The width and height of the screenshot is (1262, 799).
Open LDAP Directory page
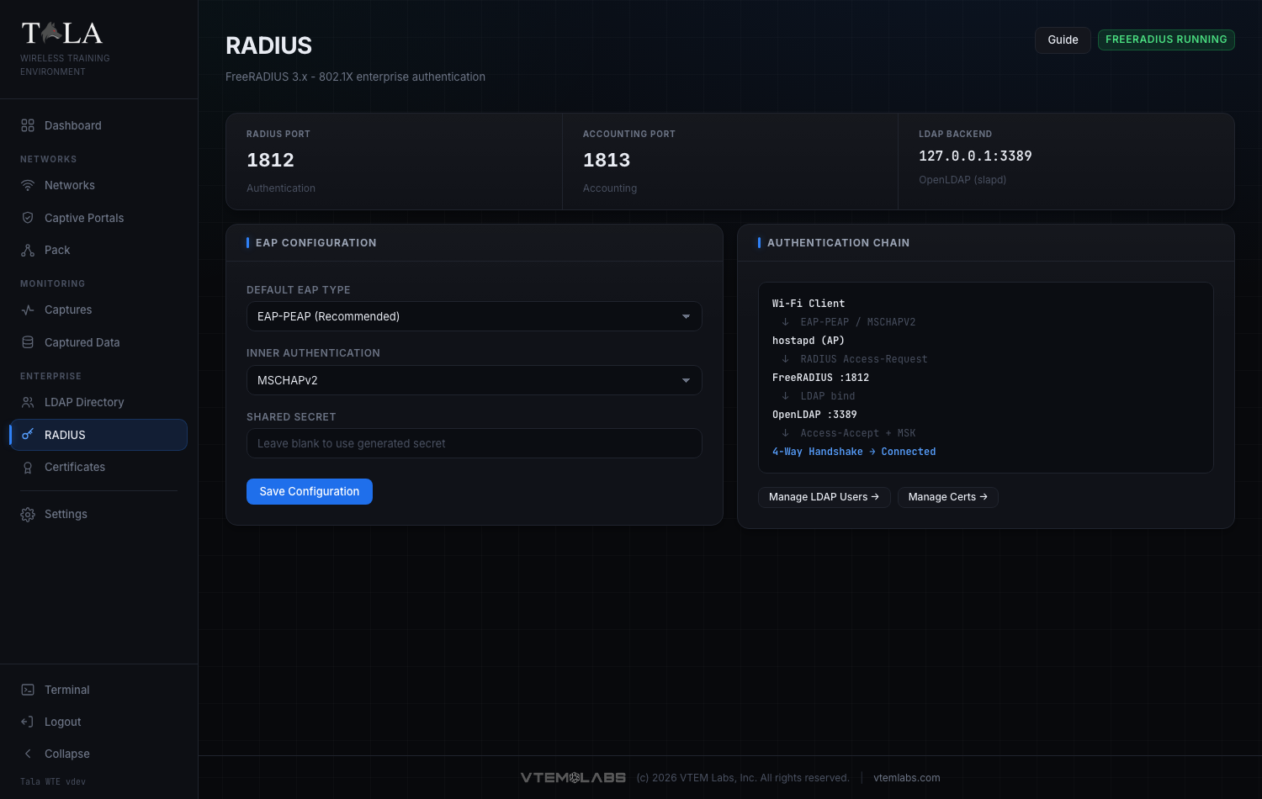(x=98, y=402)
